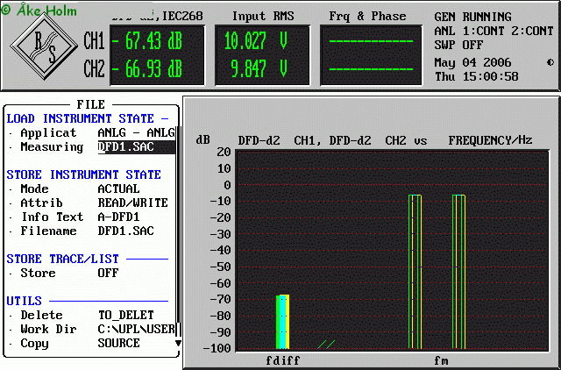
Task: Click the CH2 reading -66.93 dB
Action: (x=147, y=68)
